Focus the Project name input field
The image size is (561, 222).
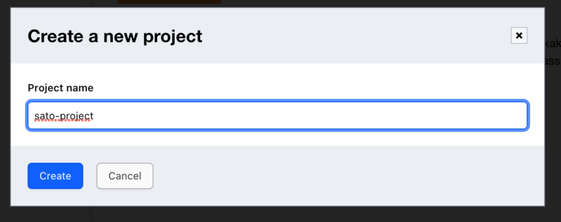(277, 115)
